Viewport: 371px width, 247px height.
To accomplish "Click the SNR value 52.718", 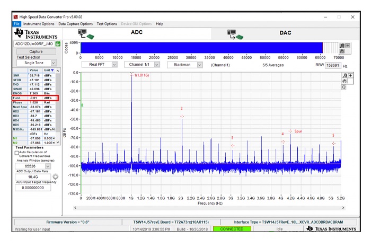I will click(x=34, y=75).
